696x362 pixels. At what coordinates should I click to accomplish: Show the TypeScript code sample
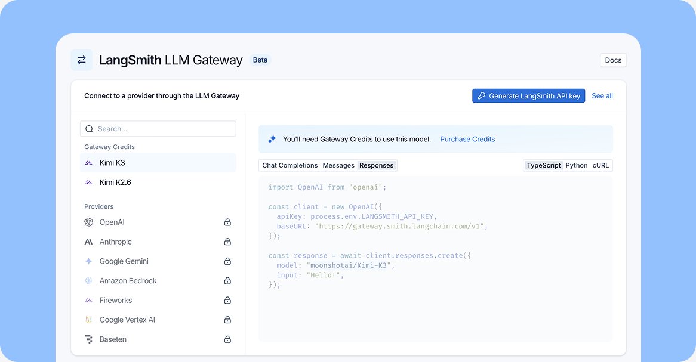pos(544,165)
